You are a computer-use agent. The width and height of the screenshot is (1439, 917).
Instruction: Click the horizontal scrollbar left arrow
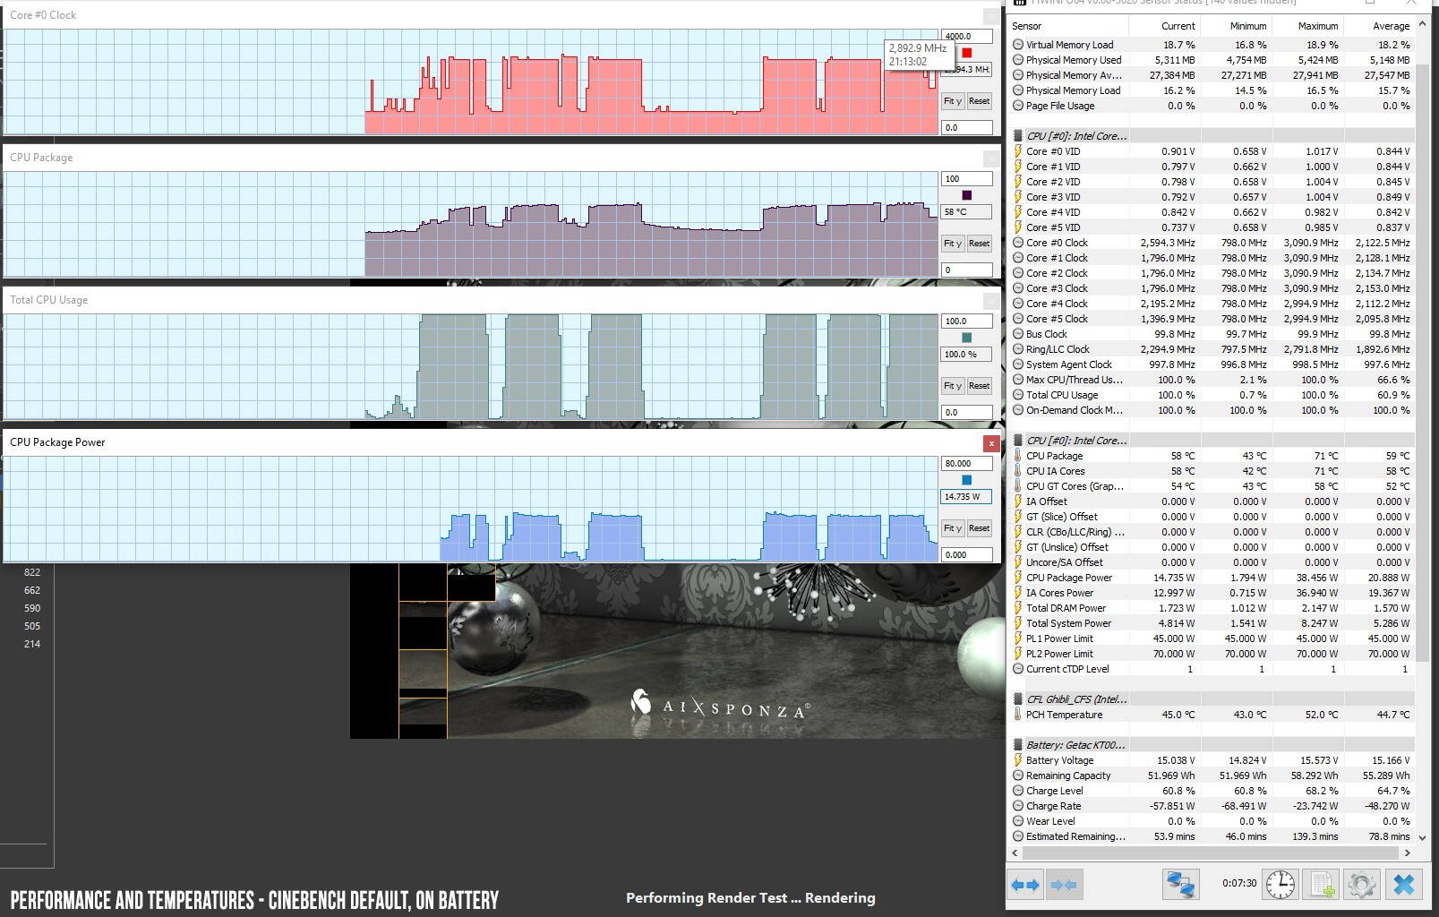[x=1015, y=853]
